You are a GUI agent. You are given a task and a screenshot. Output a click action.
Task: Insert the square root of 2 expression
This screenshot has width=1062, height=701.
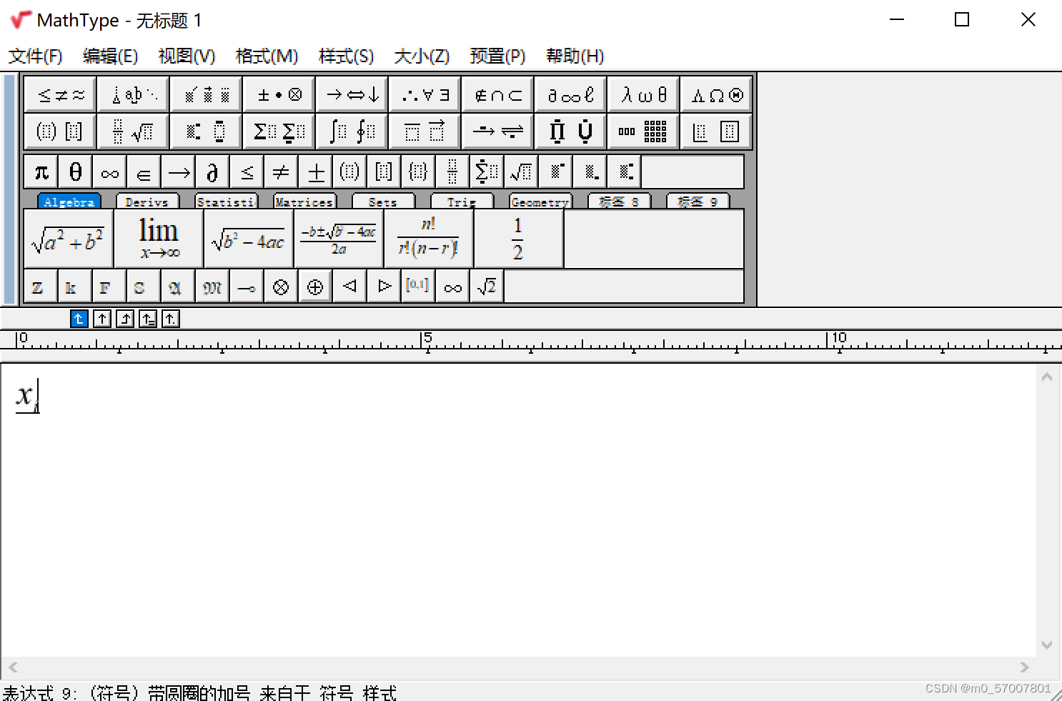coord(487,287)
